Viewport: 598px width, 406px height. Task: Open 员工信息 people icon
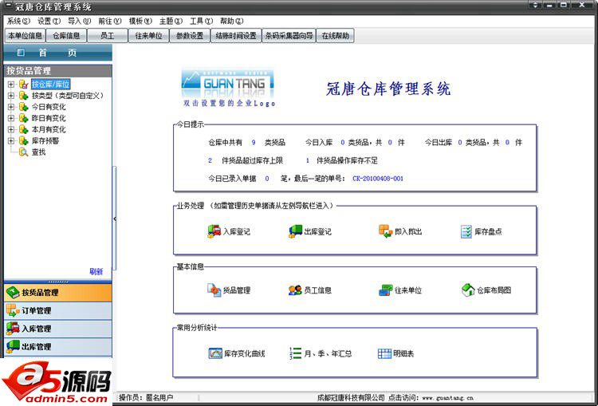click(x=295, y=290)
